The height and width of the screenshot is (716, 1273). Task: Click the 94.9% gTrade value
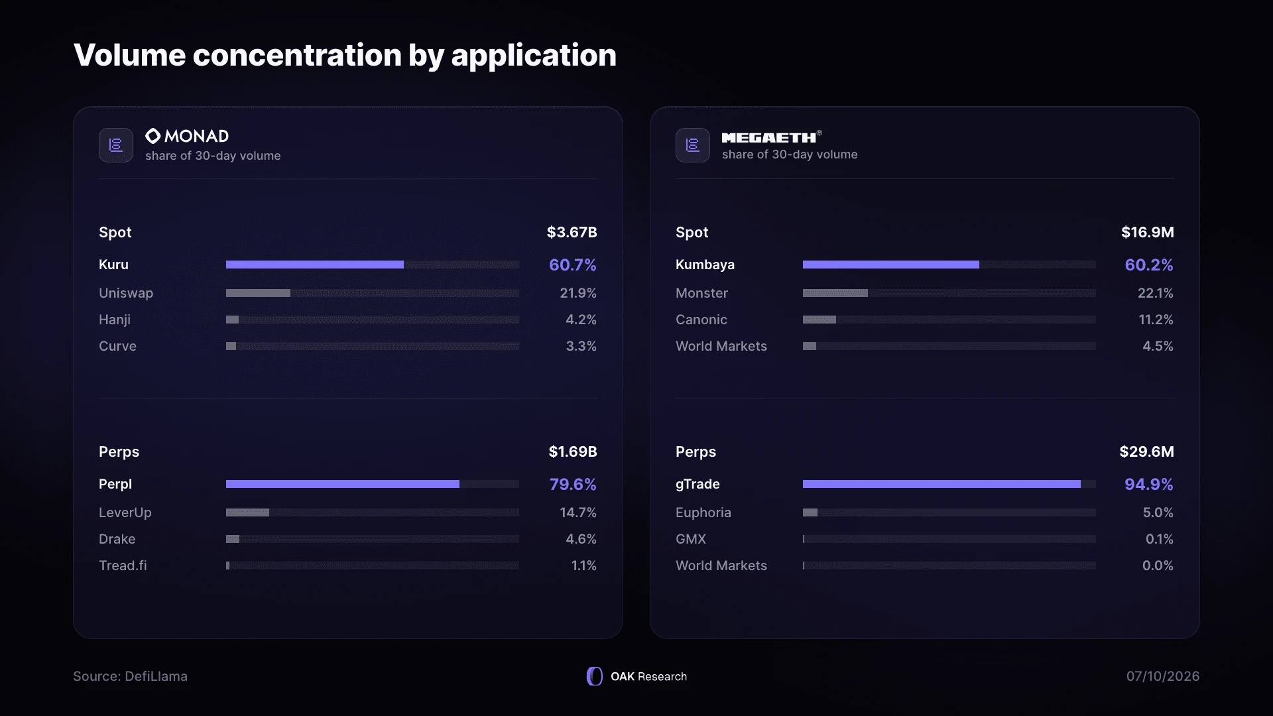click(x=1149, y=484)
